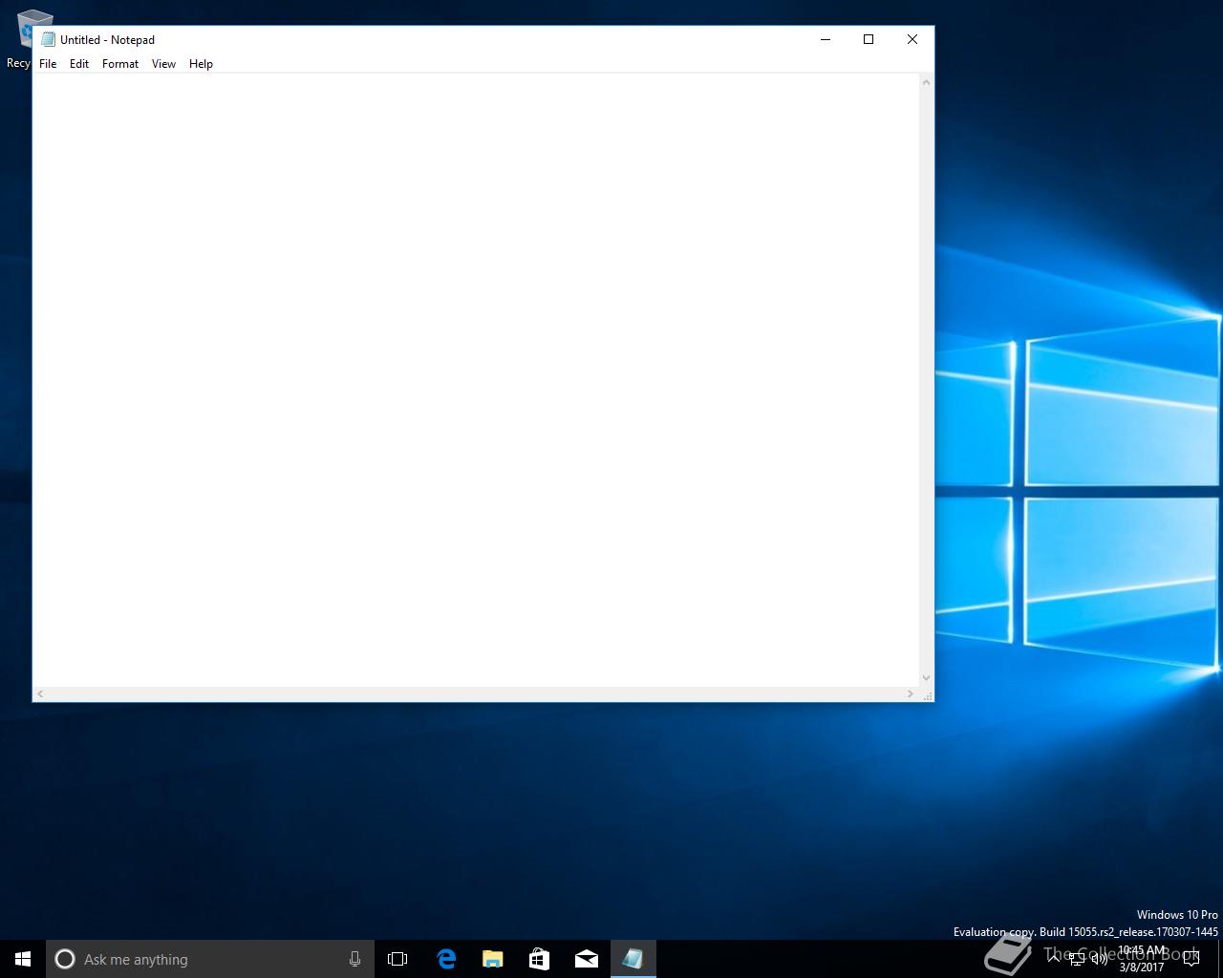Image resolution: width=1223 pixels, height=978 pixels.
Task: Open File Explorer from the taskbar
Action: pyautogui.click(x=492, y=959)
